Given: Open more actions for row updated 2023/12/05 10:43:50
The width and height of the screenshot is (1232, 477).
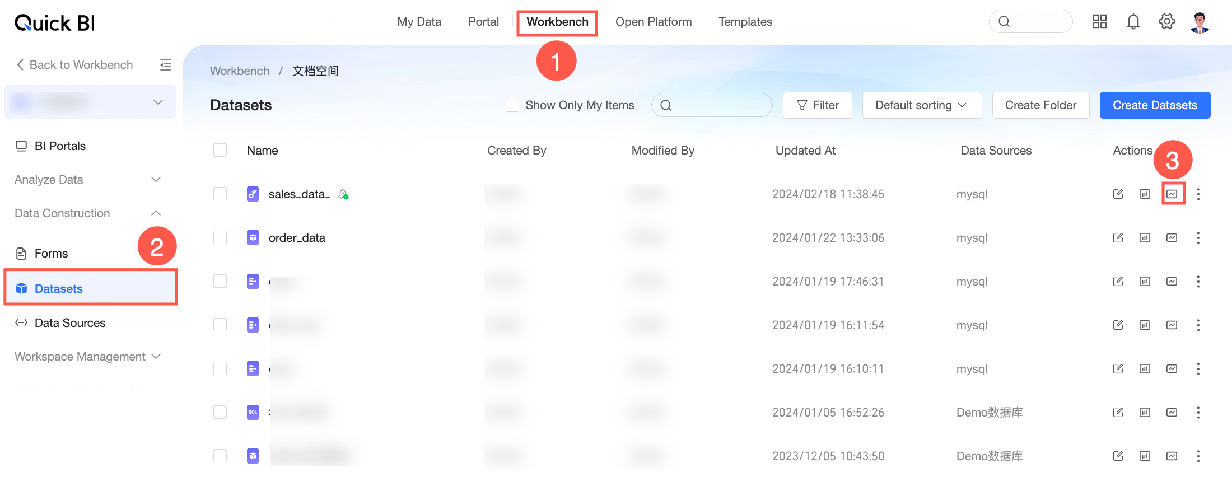Looking at the screenshot, I should pyautogui.click(x=1198, y=456).
